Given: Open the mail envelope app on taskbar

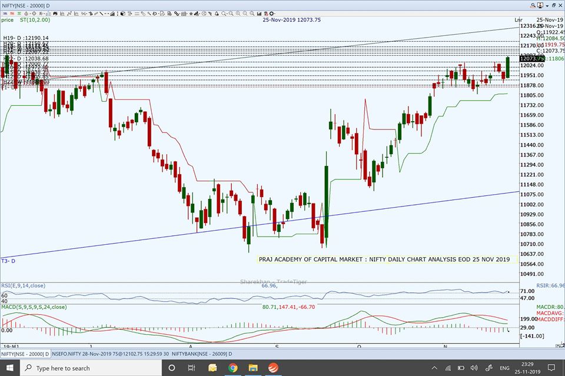Looking at the screenshot, I should [212, 368].
